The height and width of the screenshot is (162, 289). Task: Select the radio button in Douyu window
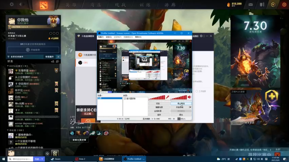pos(197,91)
